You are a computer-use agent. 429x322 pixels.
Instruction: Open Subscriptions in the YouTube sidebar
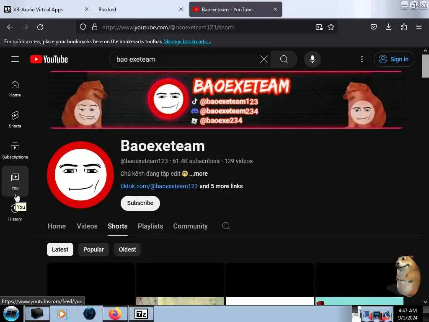[15, 151]
